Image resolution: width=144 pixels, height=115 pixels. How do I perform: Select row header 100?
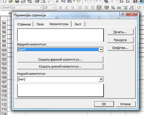[4, 50]
